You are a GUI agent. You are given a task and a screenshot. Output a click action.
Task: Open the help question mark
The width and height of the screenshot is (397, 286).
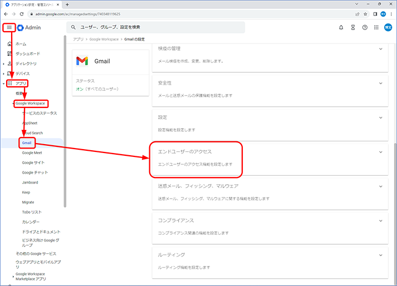[365, 28]
